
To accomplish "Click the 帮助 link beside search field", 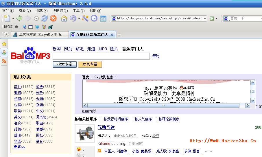I will click(x=156, y=56).
